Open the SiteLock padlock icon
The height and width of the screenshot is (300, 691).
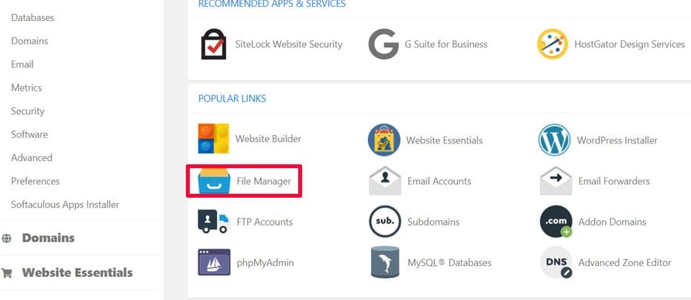(x=214, y=44)
